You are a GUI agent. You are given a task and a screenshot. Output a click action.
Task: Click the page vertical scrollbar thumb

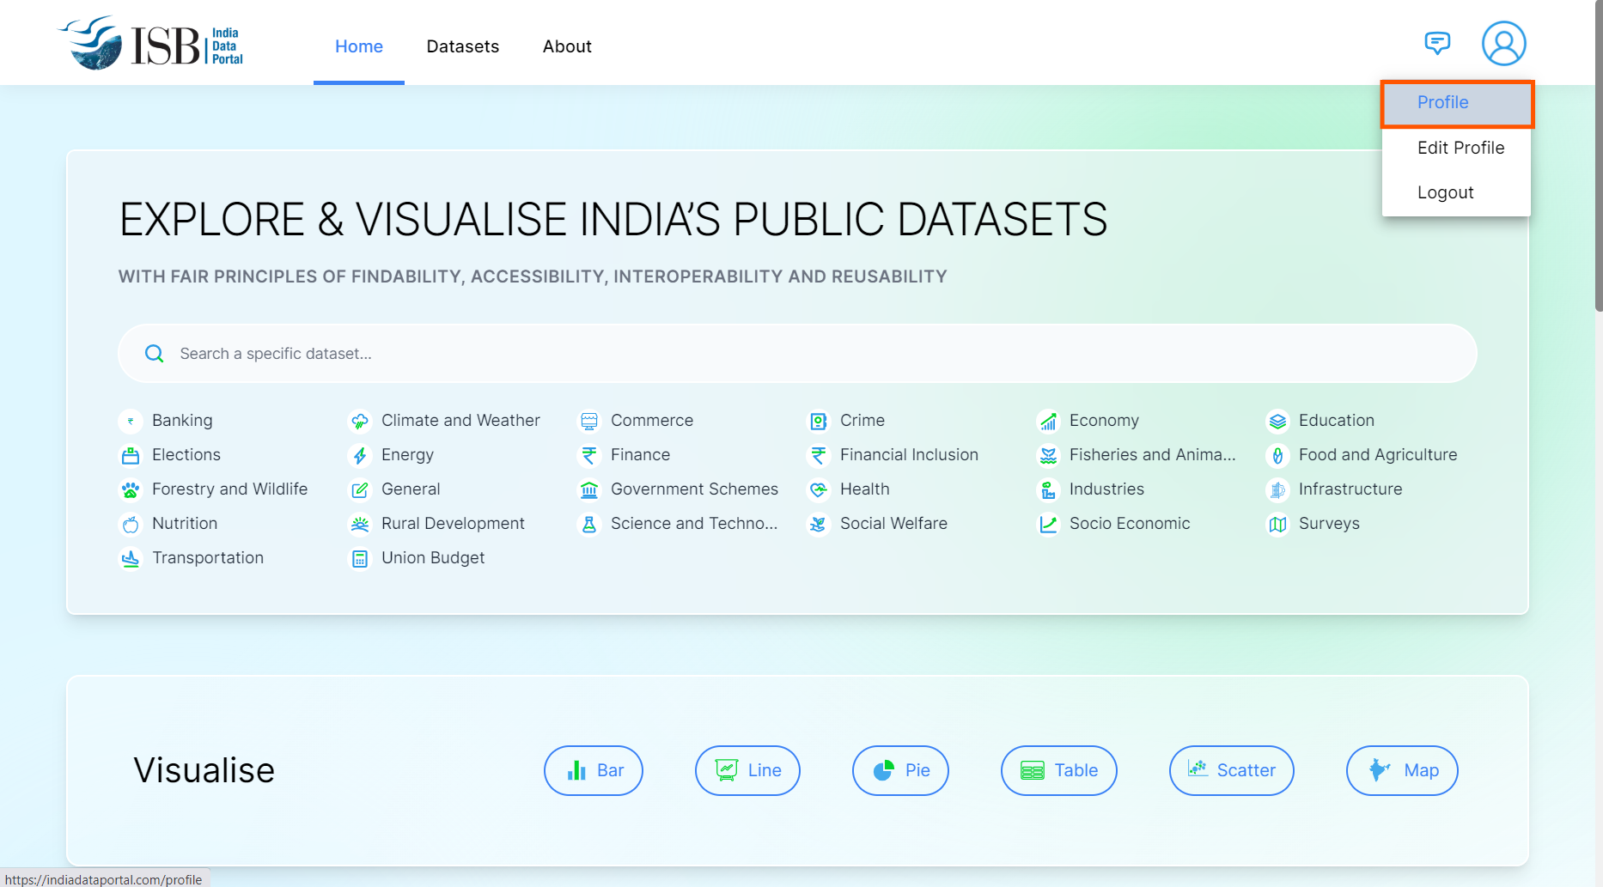pyautogui.click(x=1598, y=155)
